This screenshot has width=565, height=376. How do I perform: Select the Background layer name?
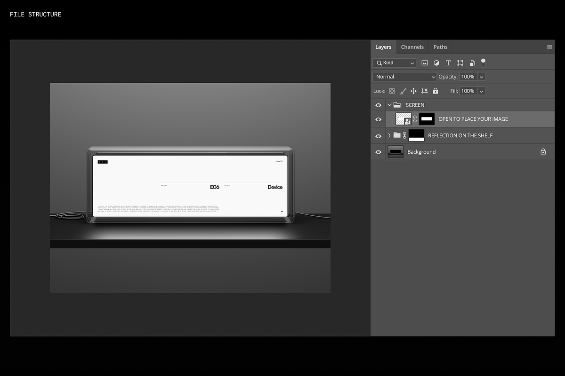pyautogui.click(x=421, y=152)
